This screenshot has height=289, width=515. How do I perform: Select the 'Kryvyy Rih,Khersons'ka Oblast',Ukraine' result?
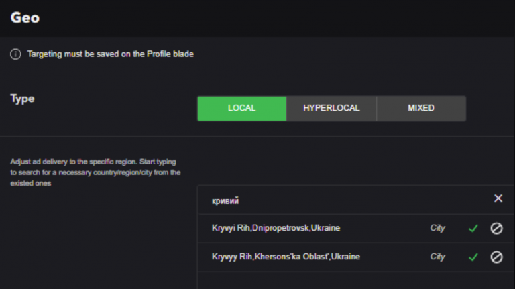[x=286, y=257]
